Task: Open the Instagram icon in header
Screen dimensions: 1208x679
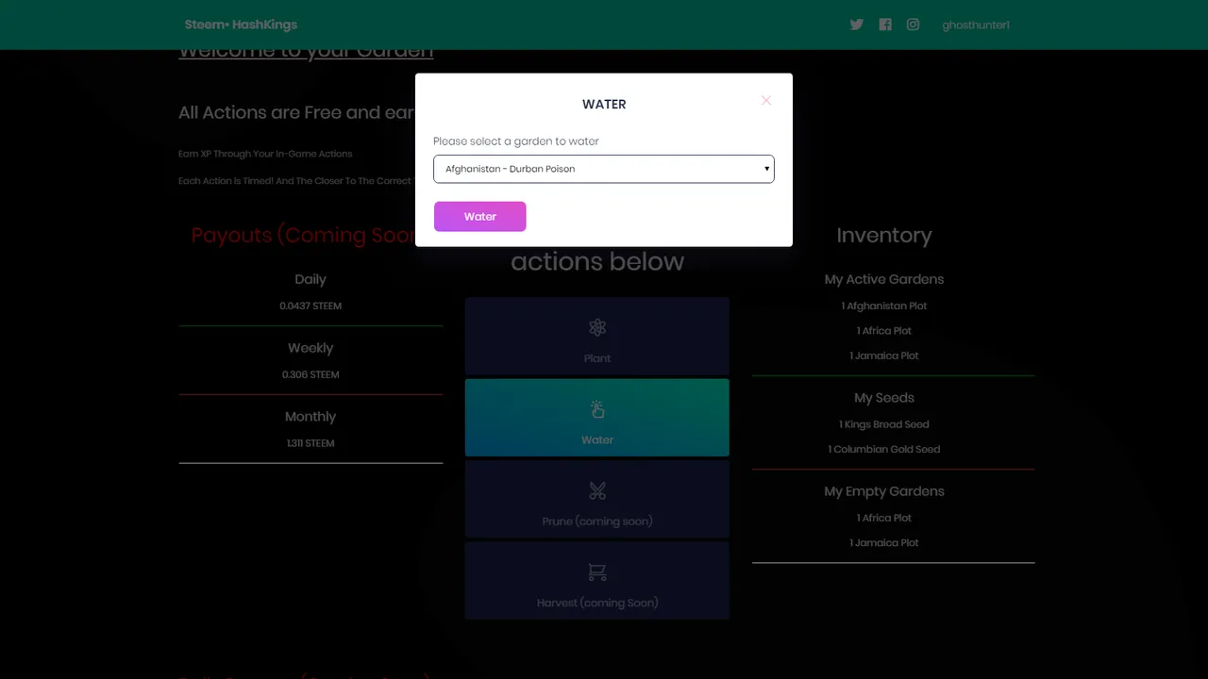Action: [913, 25]
